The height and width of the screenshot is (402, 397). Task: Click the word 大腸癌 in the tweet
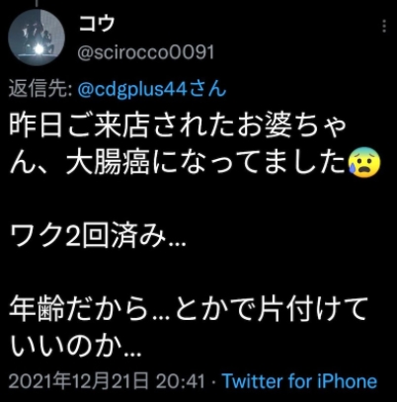108,163
